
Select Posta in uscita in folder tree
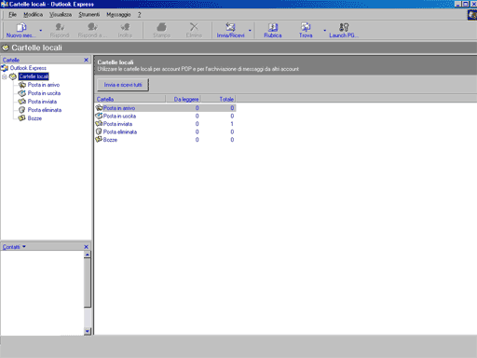point(44,93)
